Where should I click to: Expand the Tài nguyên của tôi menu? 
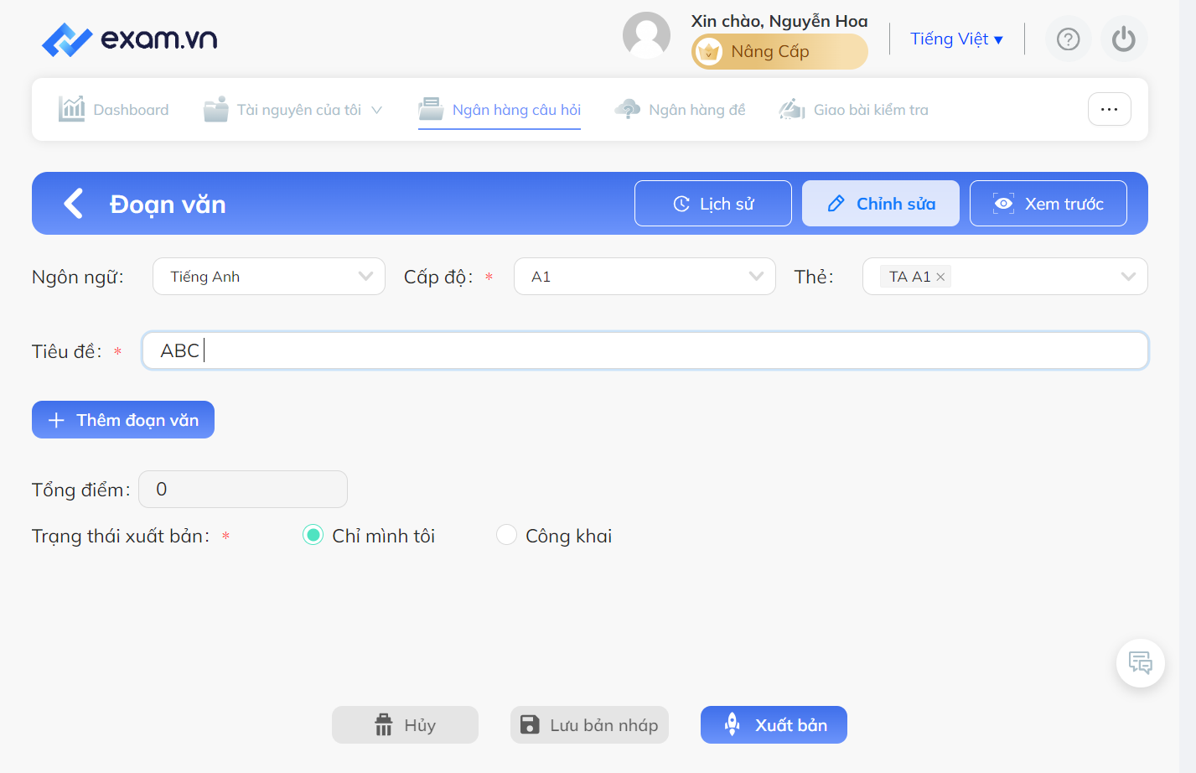tap(293, 110)
